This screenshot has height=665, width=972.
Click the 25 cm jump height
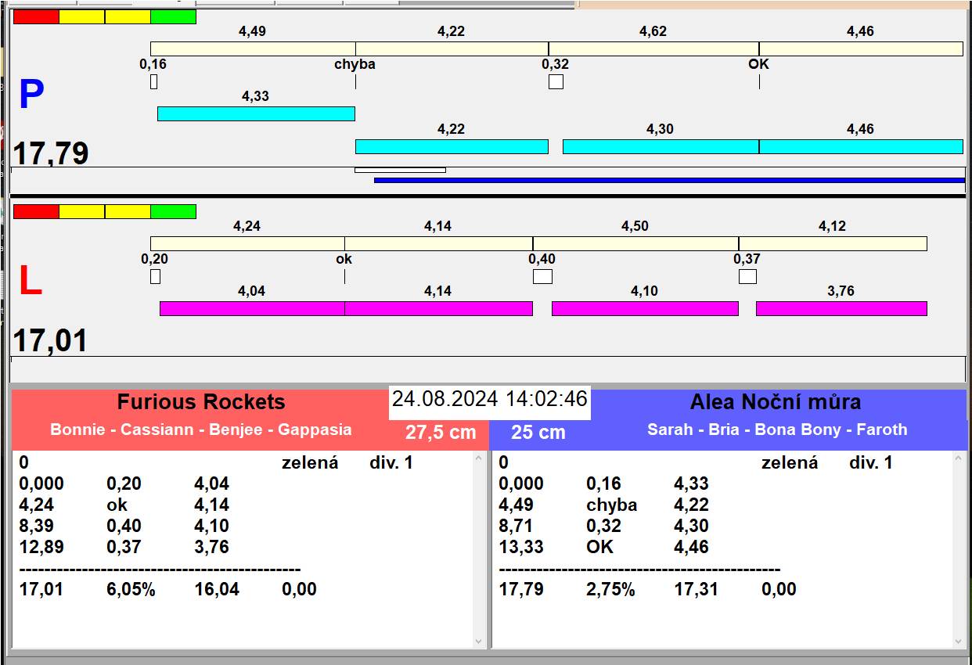click(x=538, y=432)
